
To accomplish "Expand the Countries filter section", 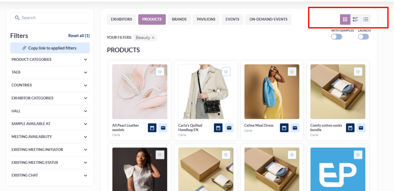I will coord(50,85).
